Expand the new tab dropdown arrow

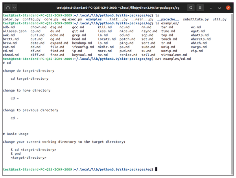(15, 8)
